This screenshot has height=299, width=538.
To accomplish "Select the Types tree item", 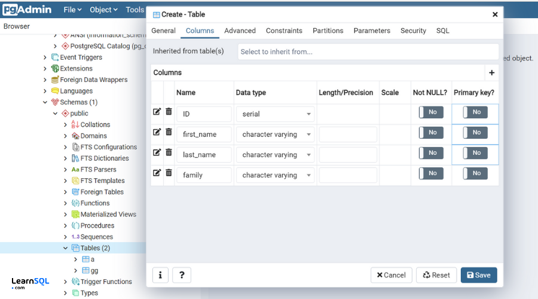I will [89, 293].
